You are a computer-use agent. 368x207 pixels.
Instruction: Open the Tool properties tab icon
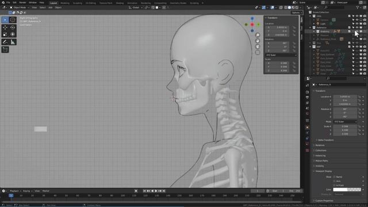point(307,85)
